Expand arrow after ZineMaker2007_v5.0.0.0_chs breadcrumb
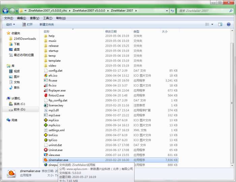Image resolution: width=236 pixels, height=182 pixels. 70,11
